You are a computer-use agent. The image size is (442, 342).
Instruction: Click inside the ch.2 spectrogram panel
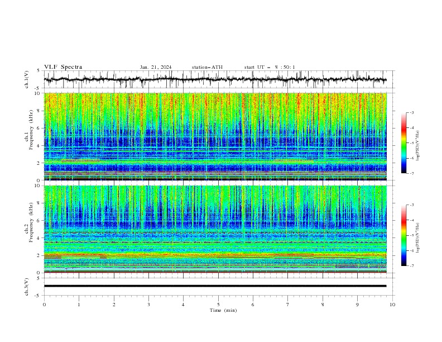[215, 229]
